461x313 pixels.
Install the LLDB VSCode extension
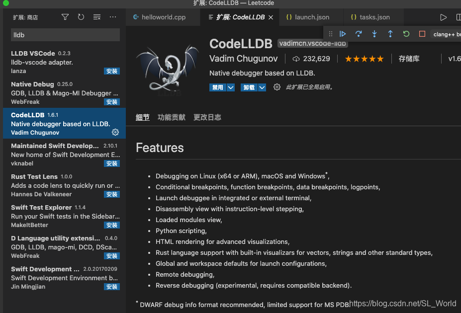(112, 71)
